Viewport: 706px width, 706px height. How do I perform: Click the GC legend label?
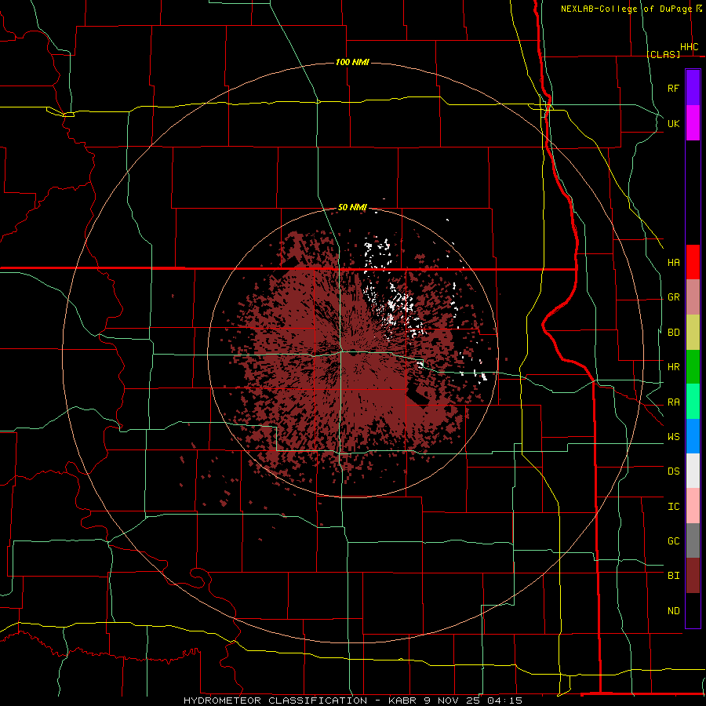[x=673, y=540]
